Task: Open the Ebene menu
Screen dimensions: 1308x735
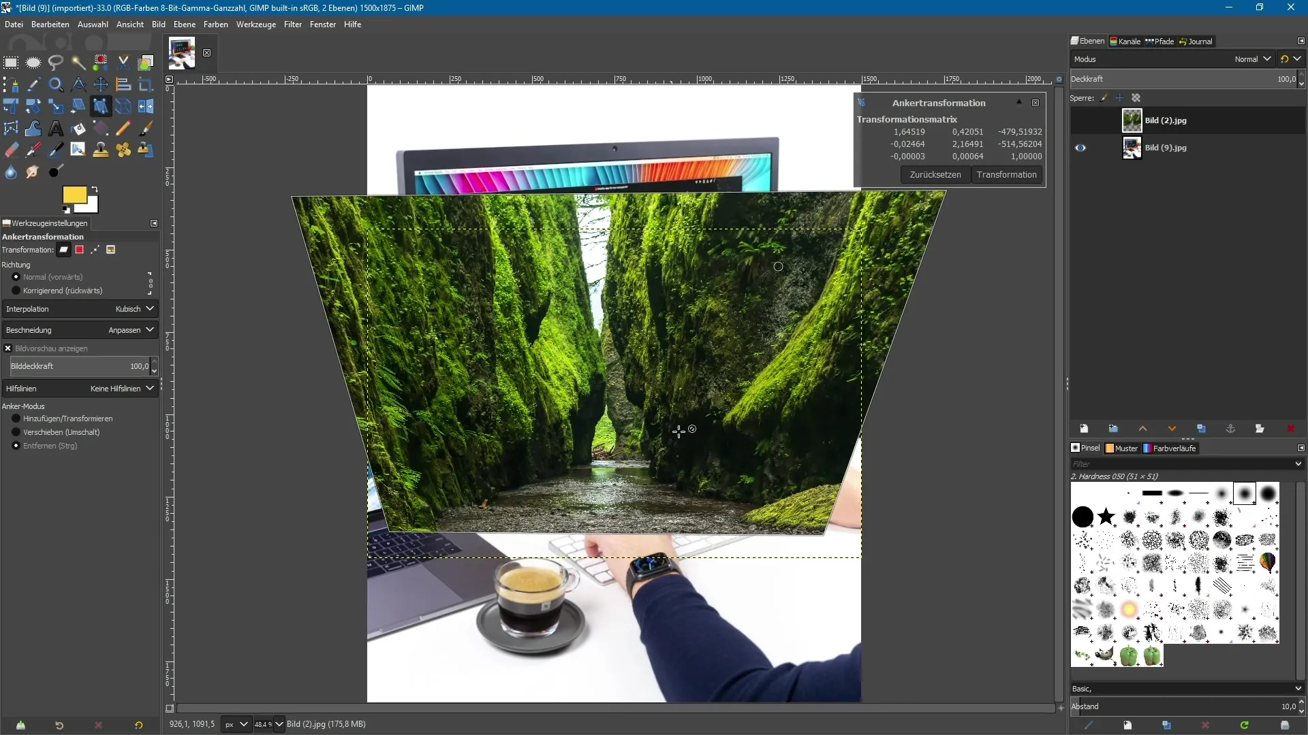Action: point(184,24)
